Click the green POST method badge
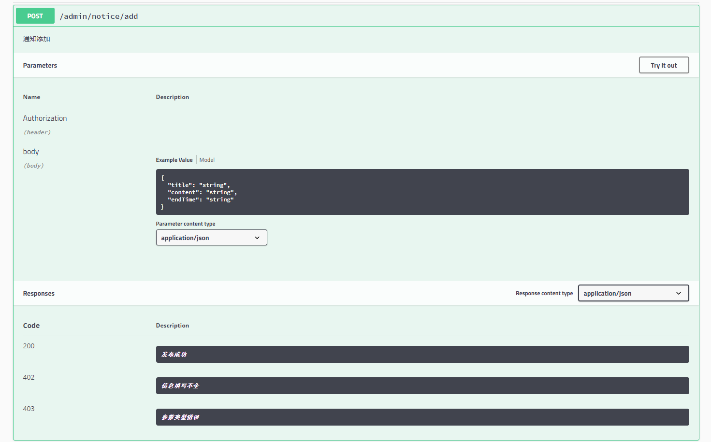This screenshot has height=442, width=711. [34, 15]
